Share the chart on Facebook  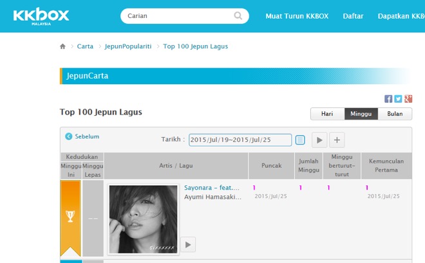click(x=388, y=99)
